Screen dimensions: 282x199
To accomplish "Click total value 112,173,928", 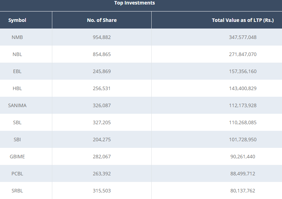I will tap(243, 105).
